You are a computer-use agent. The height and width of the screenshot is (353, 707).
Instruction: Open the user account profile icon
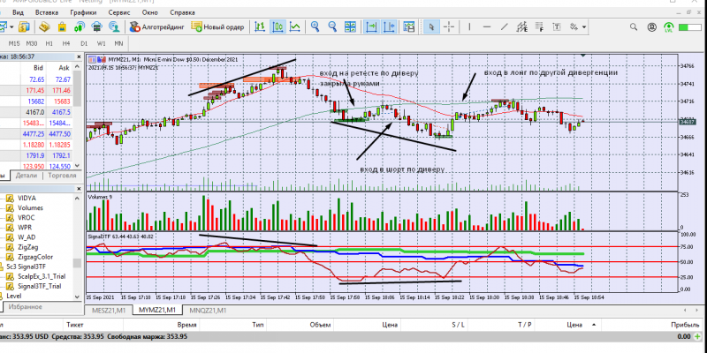[x=651, y=27]
